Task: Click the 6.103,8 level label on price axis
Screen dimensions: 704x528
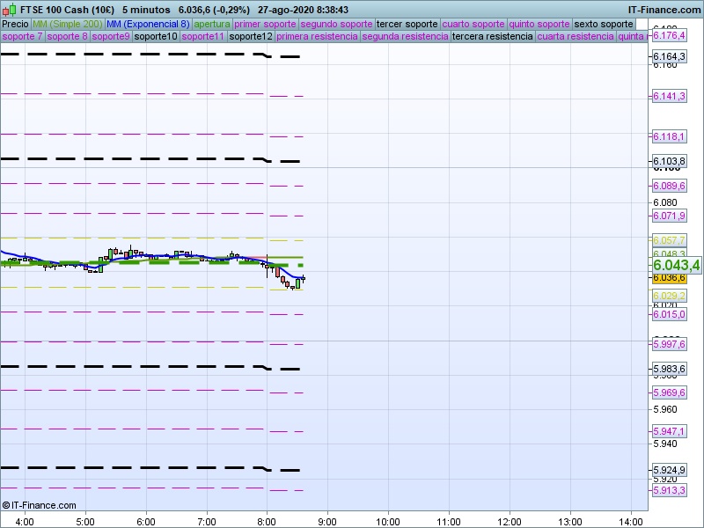Action: pyautogui.click(x=669, y=161)
